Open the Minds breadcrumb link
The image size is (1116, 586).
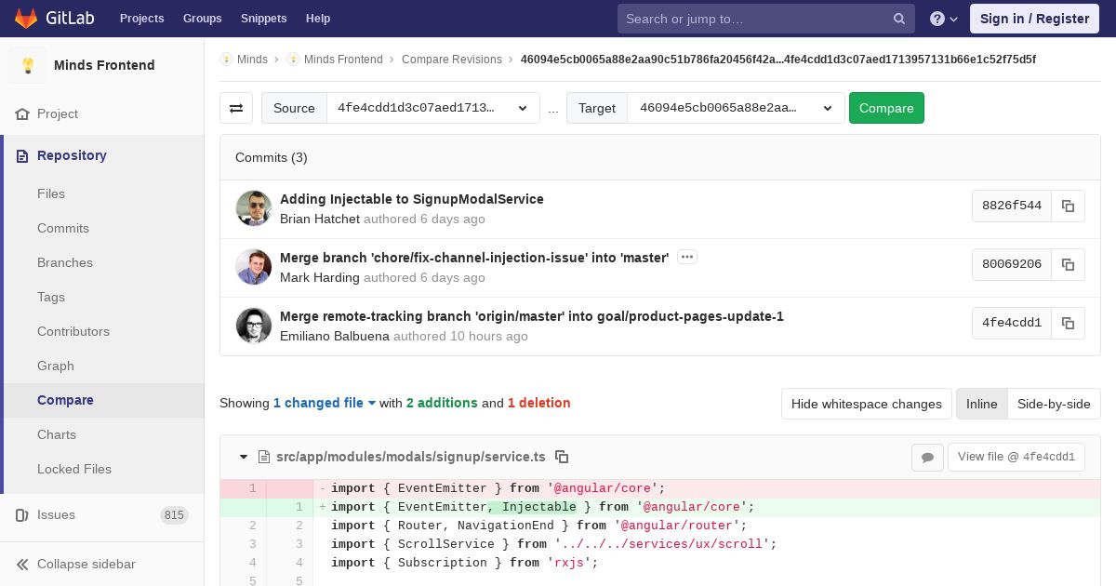point(252,60)
